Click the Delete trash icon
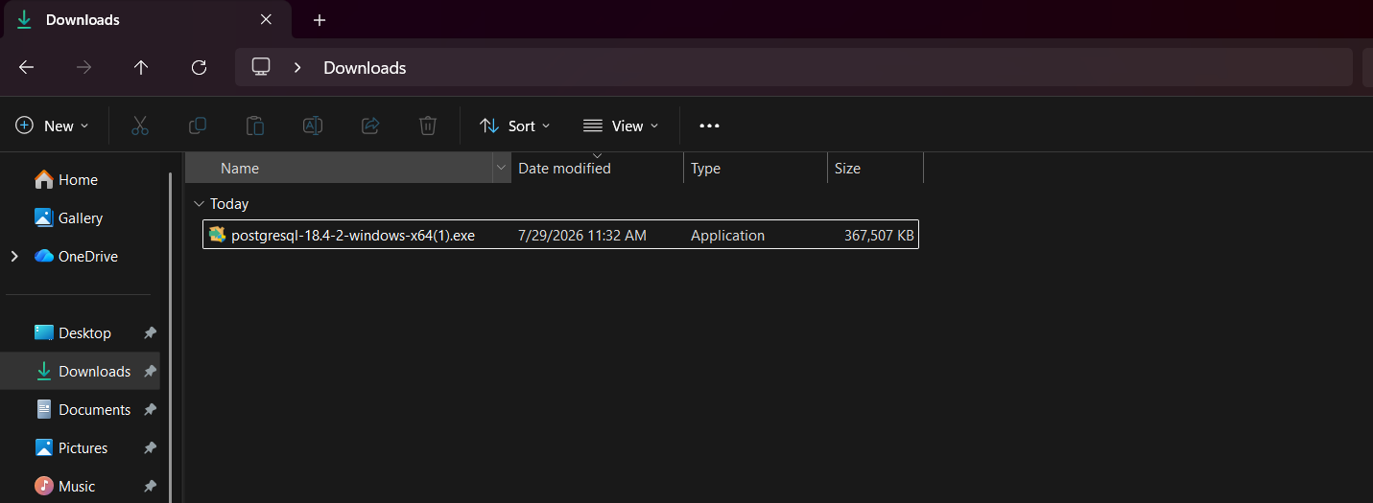This screenshot has height=503, width=1373. click(x=428, y=126)
